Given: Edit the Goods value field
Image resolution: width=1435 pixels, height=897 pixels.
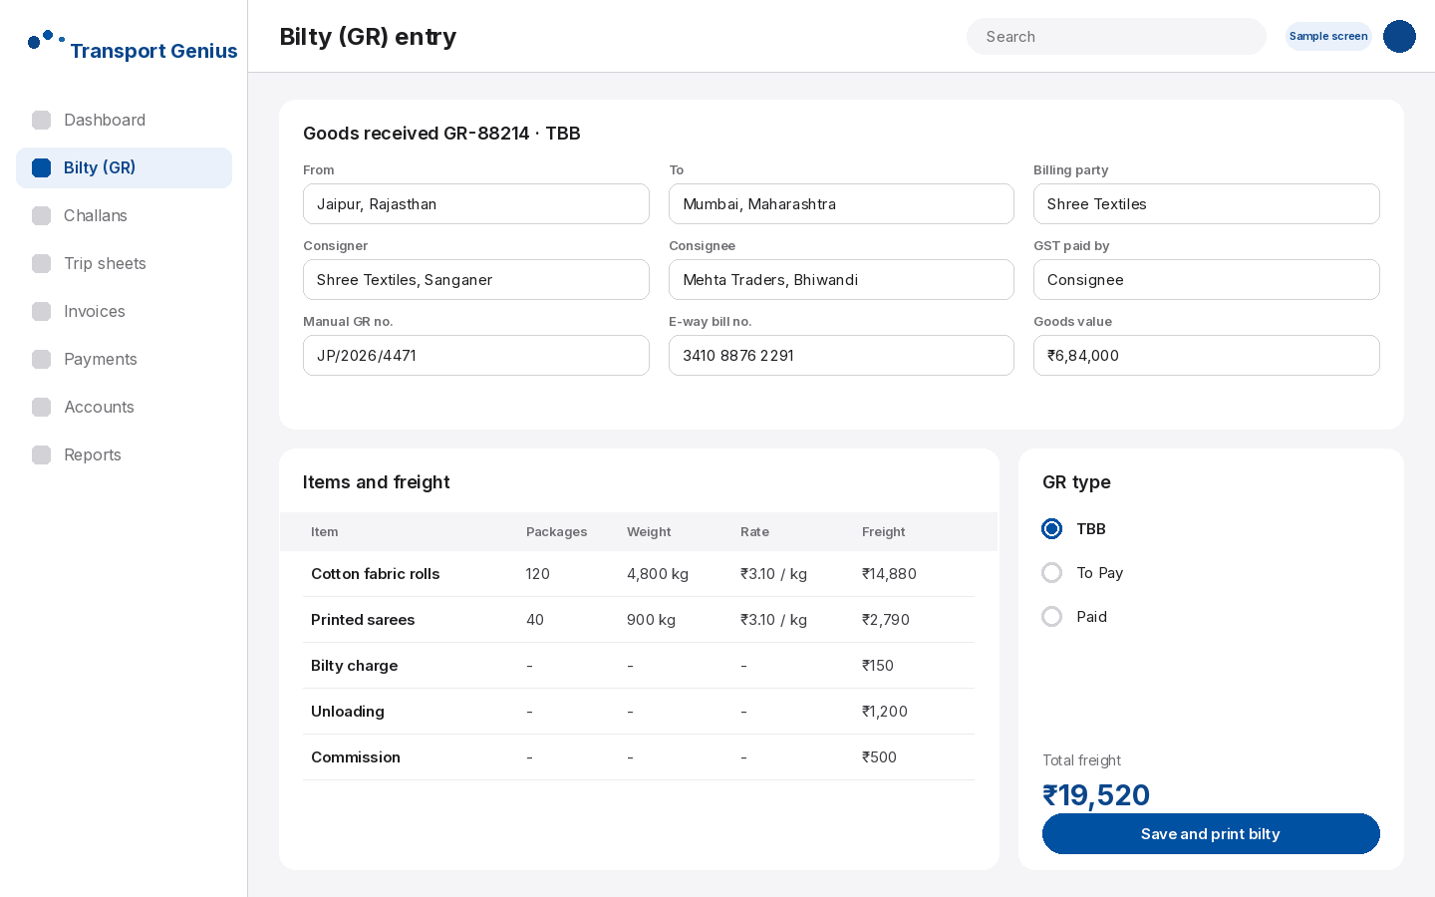Looking at the screenshot, I should [x=1207, y=355].
